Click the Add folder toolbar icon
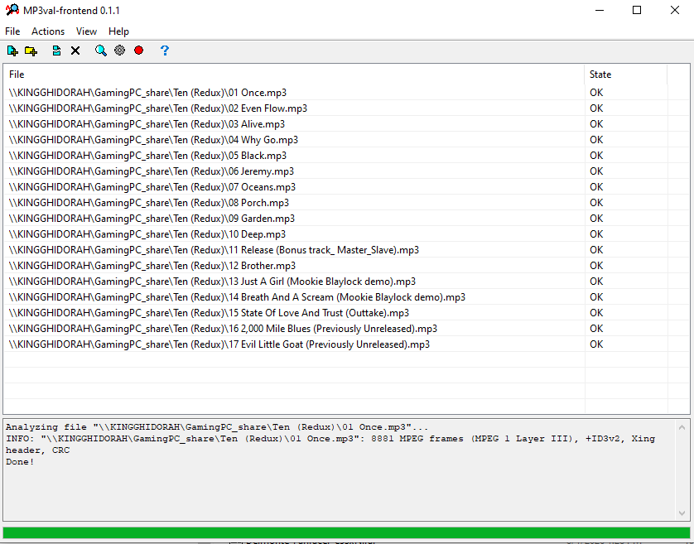Viewport: 694px width, 544px height. (31, 51)
